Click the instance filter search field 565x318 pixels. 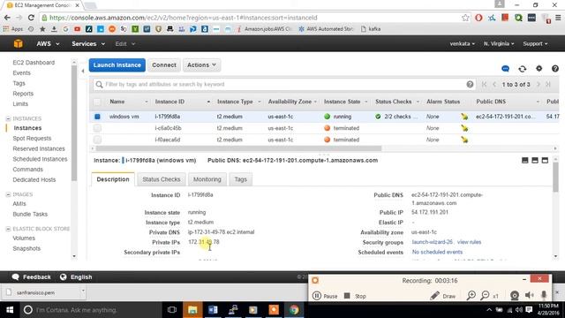click(284, 85)
